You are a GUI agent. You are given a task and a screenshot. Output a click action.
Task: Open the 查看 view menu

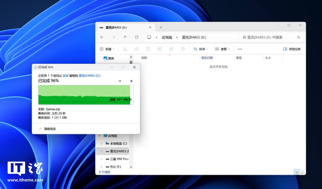point(222,49)
